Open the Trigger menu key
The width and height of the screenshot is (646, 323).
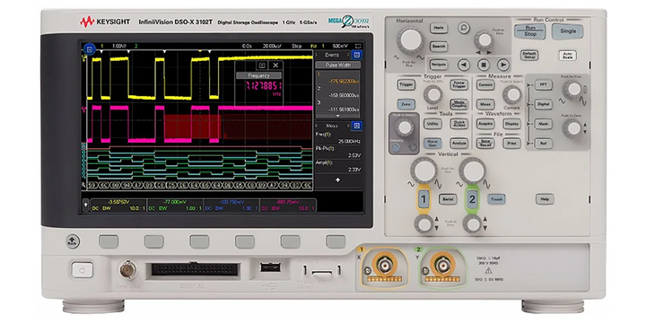406,85
